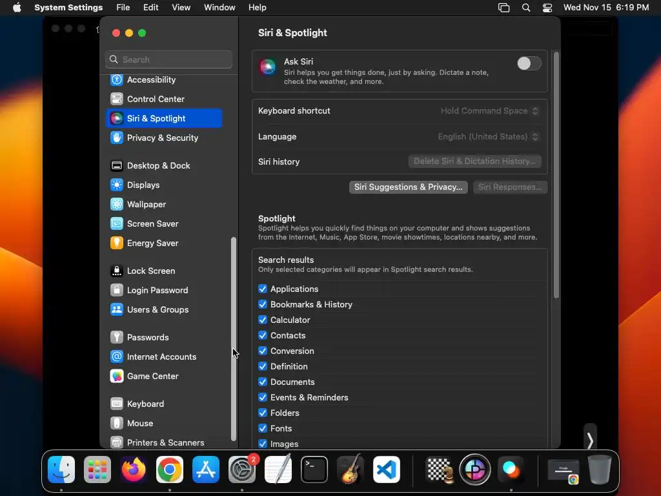Uncheck Fonts checkbox
The image size is (661, 496).
tap(263, 429)
